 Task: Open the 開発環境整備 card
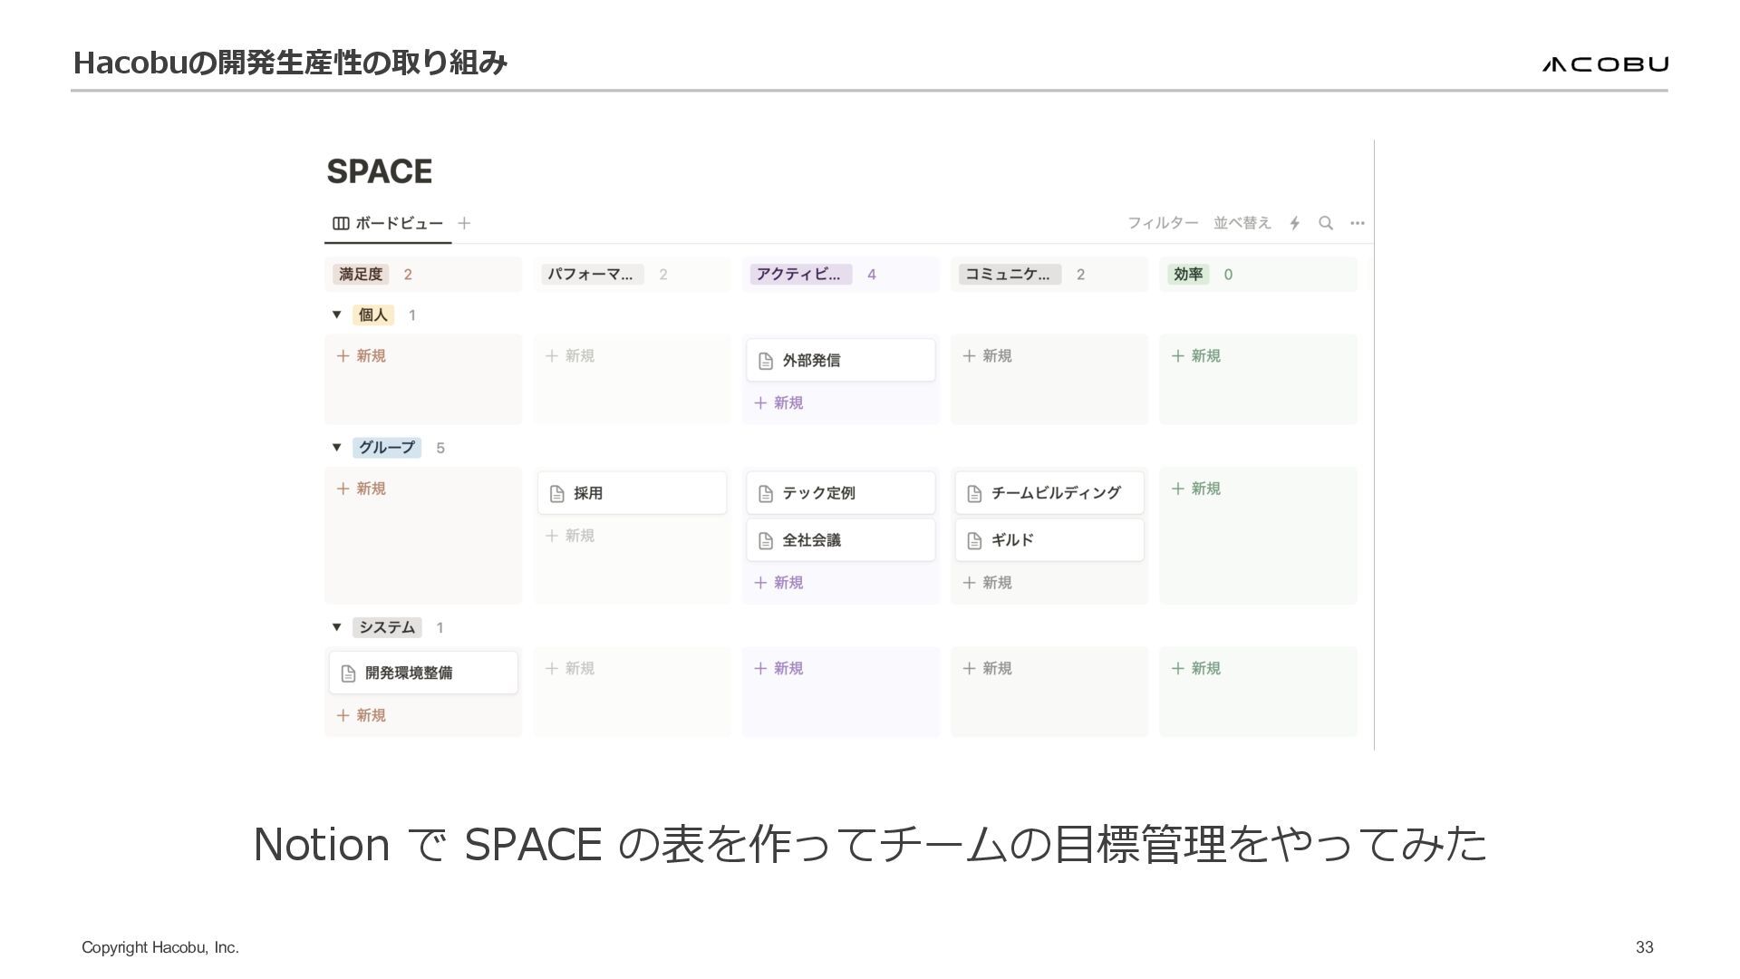click(x=423, y=673)
